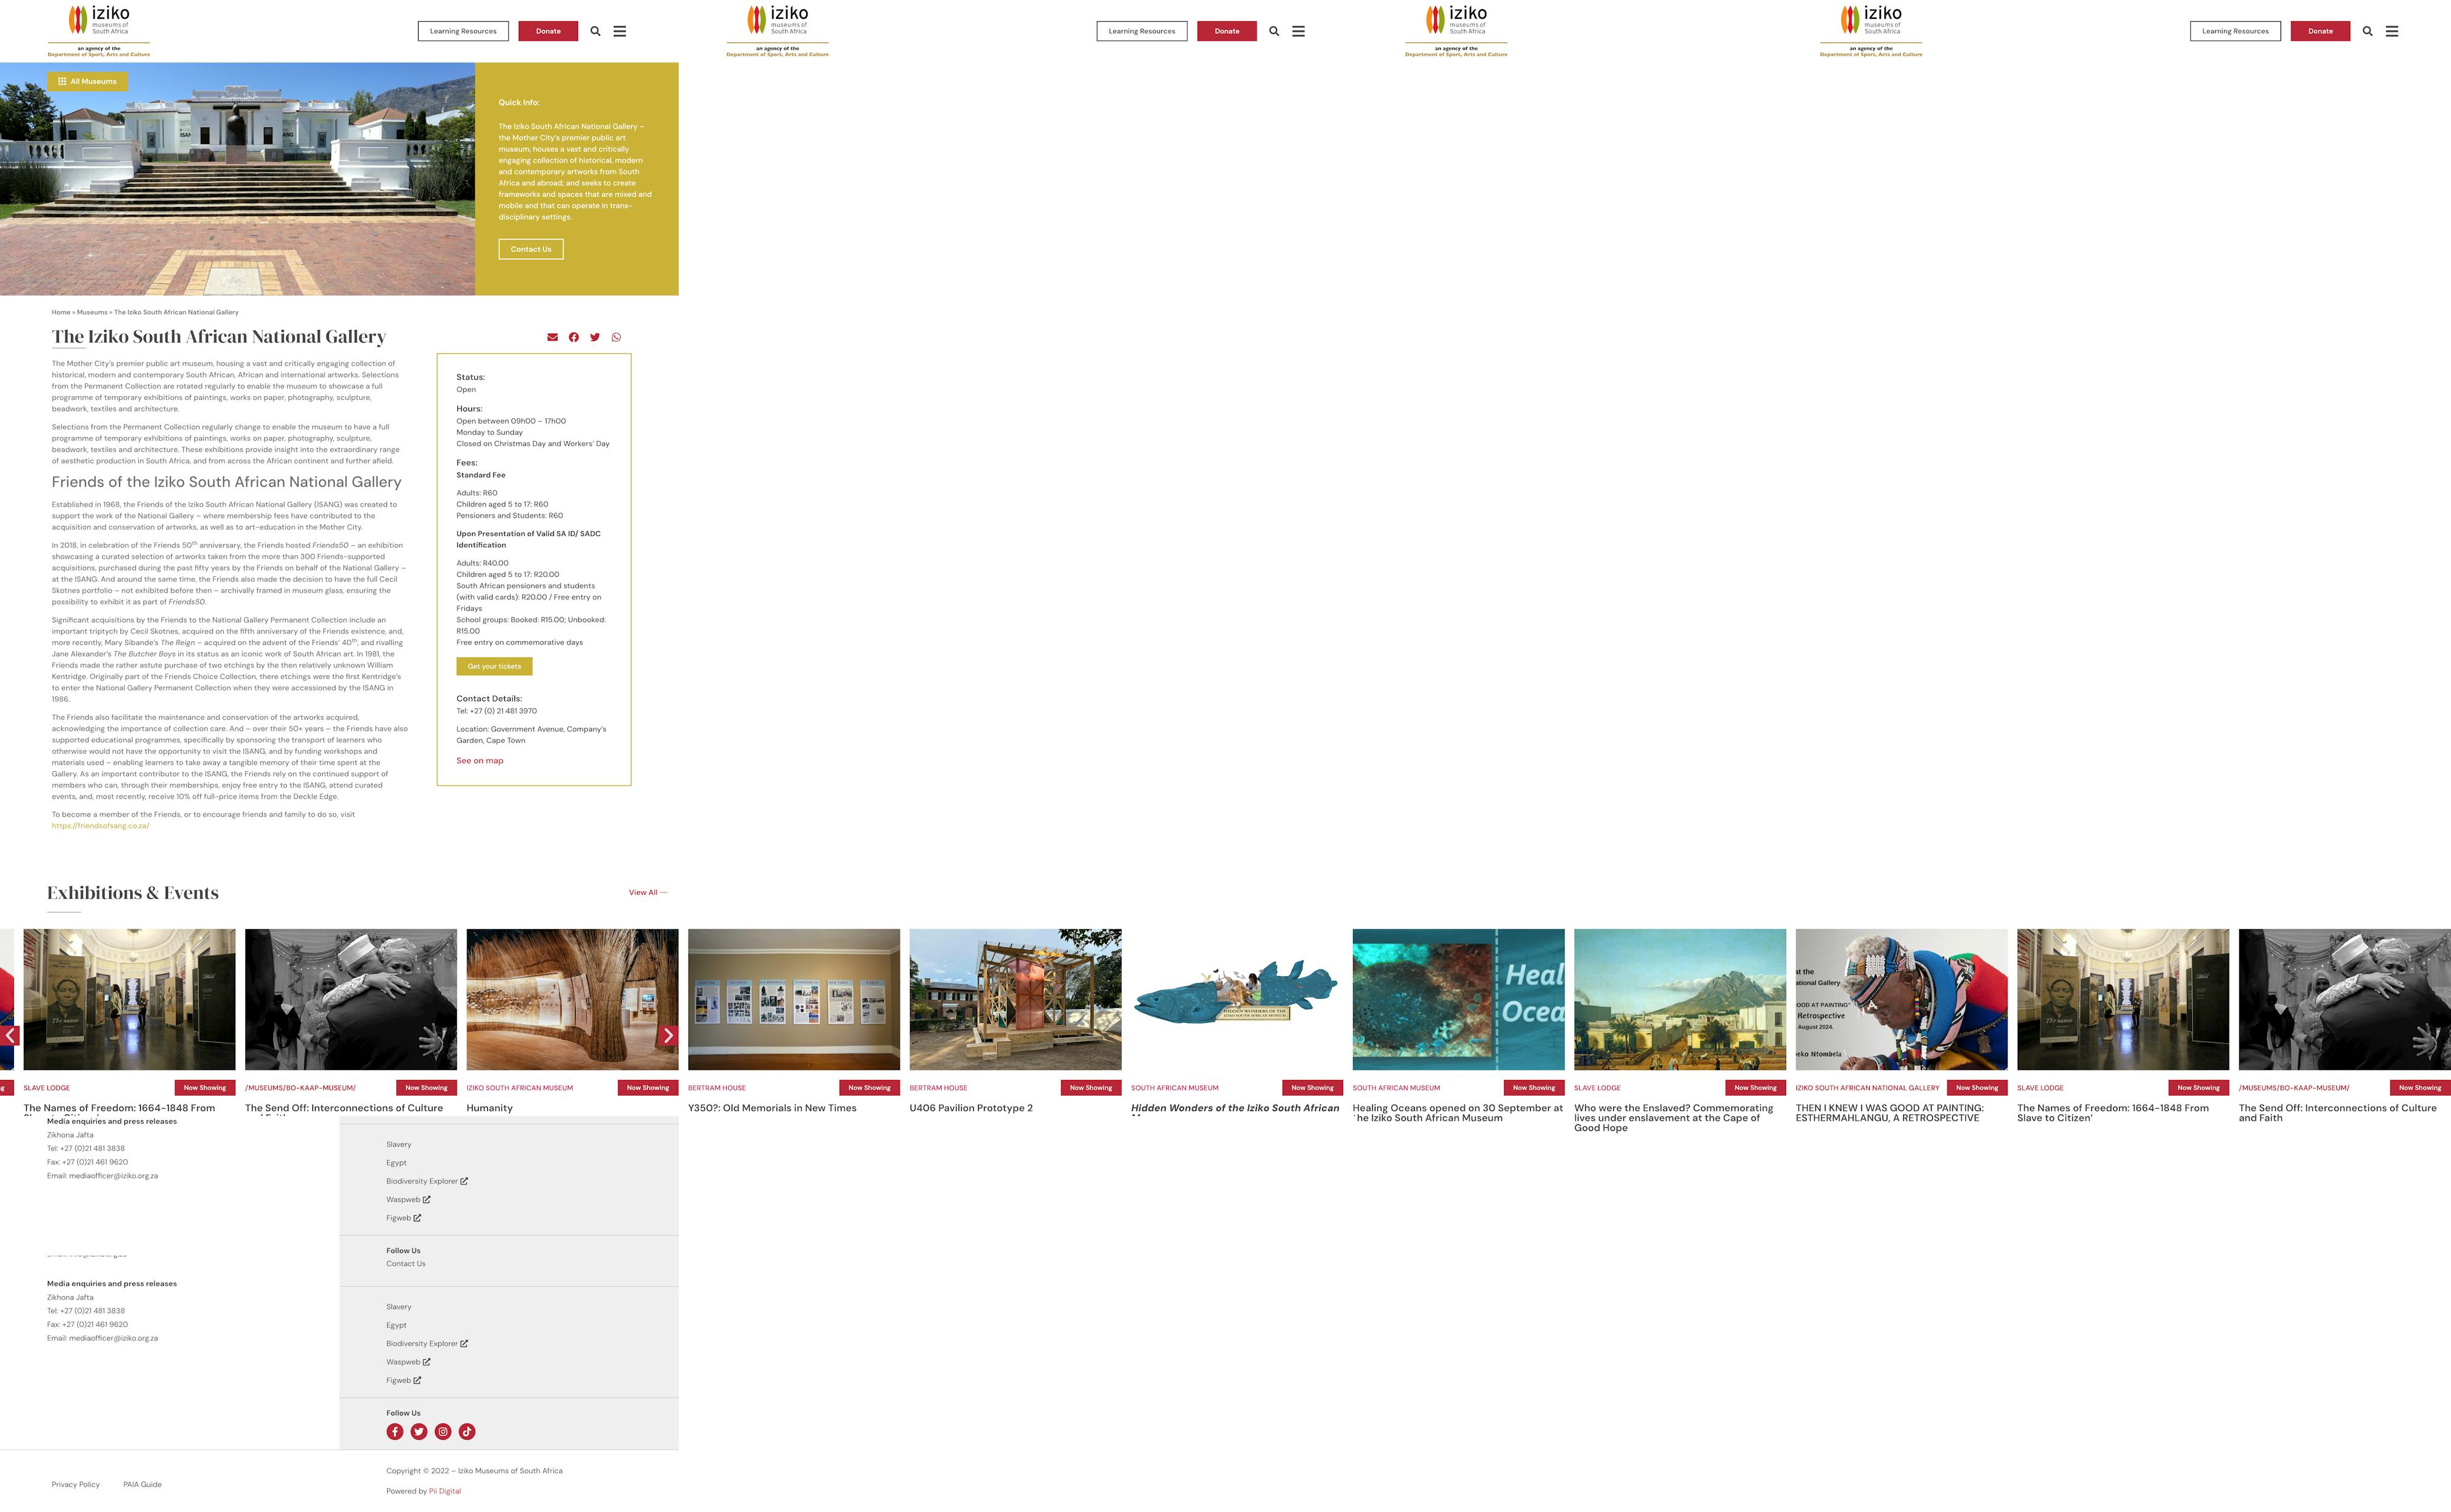2451x1512 pixels.
Task: Share on Facebook icon beside gallery title
Action: (574, 337)
